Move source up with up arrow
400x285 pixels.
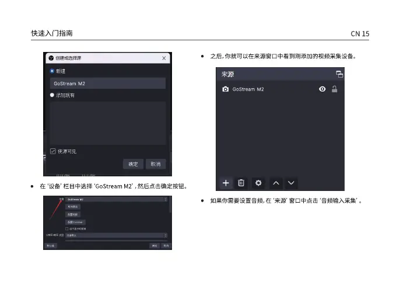[276, 183]
